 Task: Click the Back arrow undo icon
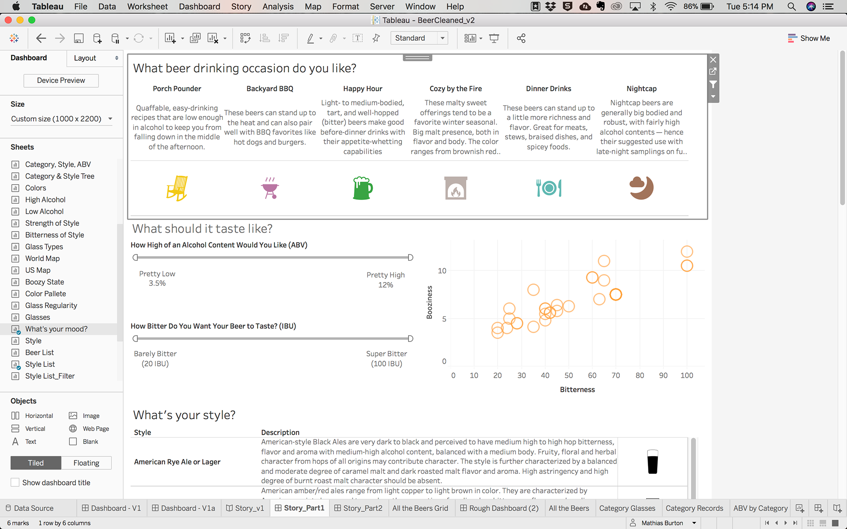click(x=41, y=38)
